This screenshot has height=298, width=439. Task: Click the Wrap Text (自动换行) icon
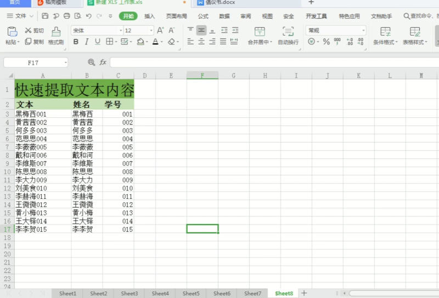tap(288, 31)
